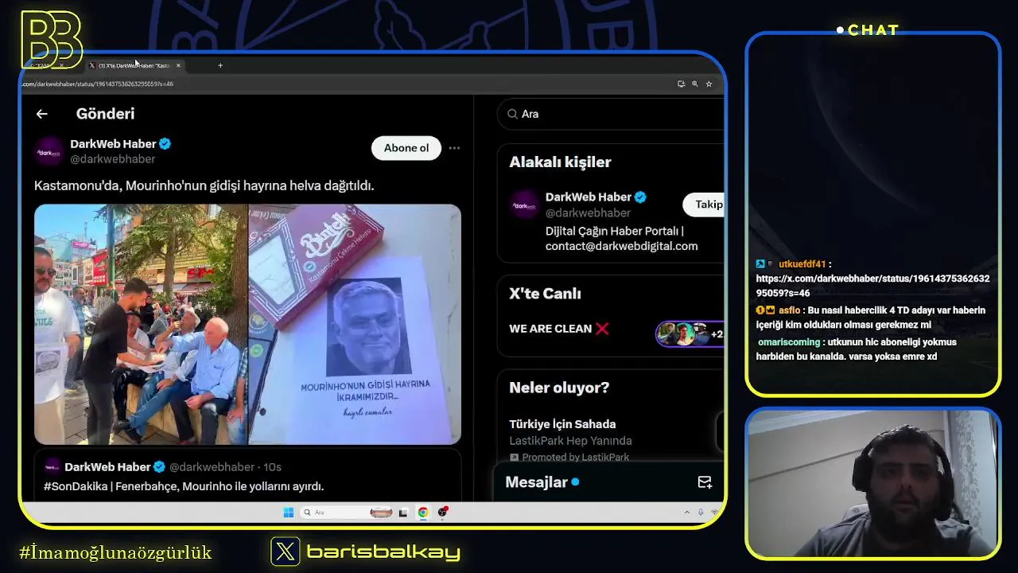Bookmark the page with the star icon

pos(709,84)
